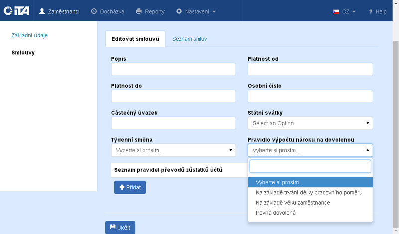This screenshot has height=234, width=399.
Task: Open Zaměstnanci section in navbar
Action: [59, 11]
